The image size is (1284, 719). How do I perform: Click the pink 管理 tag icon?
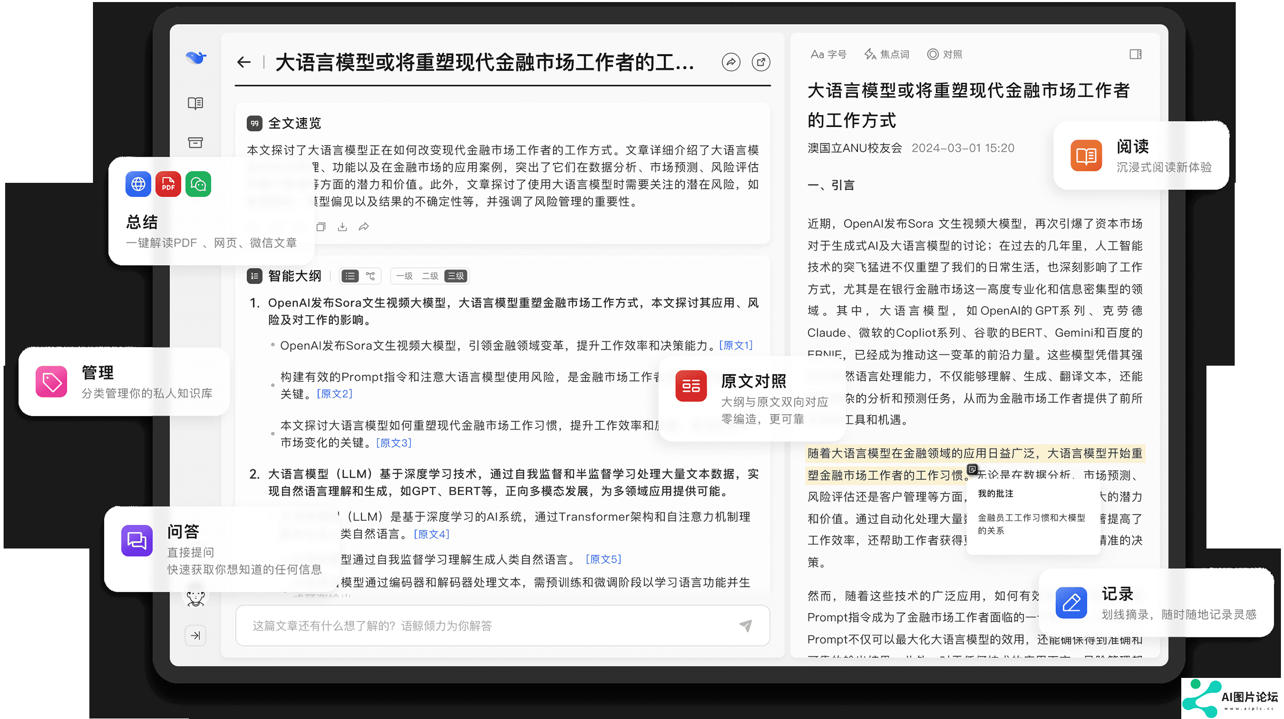pos(51,382)
